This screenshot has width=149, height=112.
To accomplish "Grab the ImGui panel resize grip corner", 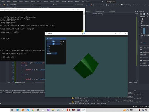I will point(65,63).
